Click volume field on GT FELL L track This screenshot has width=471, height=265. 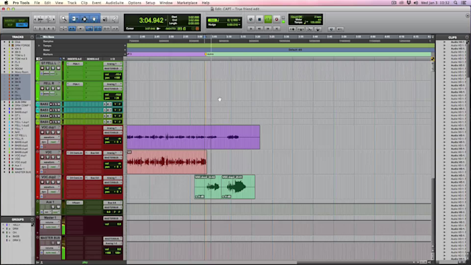pyautogui.click(x=113, y=75)
